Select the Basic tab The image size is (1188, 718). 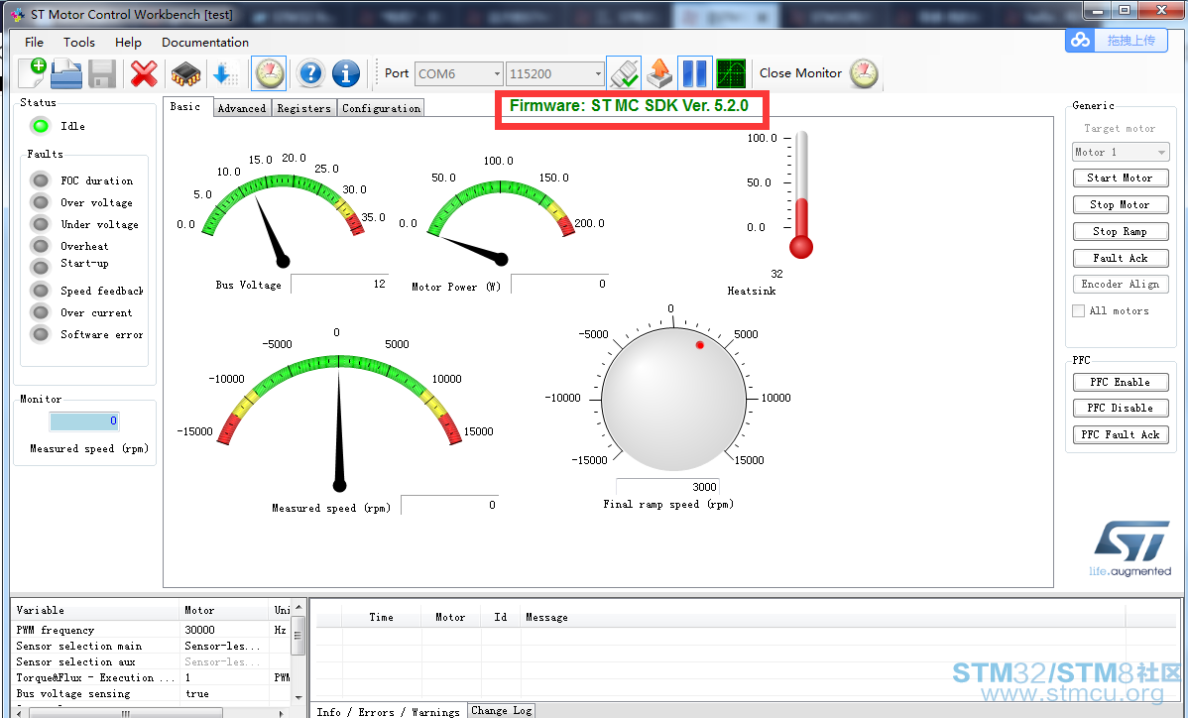(x=185, y=107)
